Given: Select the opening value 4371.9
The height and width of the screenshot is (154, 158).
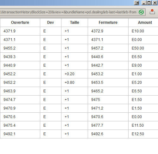Looking at the screenshot, I should coord(9,31).
